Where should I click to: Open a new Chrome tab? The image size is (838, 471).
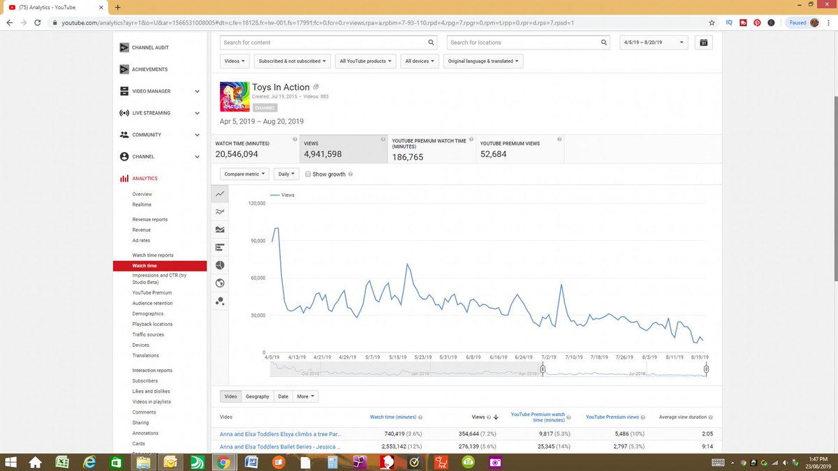[117, 7]
